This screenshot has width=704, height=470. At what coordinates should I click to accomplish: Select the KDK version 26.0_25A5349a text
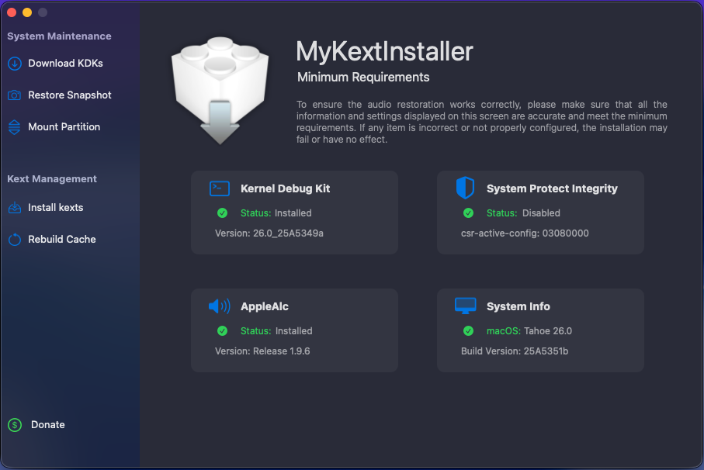point(269,233)
